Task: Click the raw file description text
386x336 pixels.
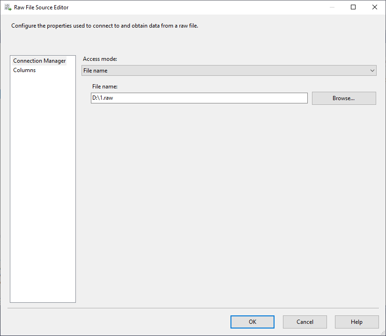Action: tap(105, 26)
